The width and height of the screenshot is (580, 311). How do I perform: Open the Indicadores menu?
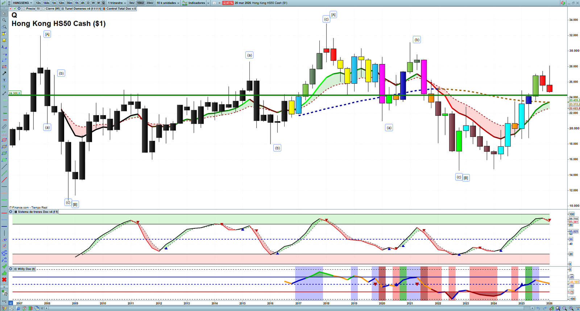pyautogui.click(x=197, y=3)
